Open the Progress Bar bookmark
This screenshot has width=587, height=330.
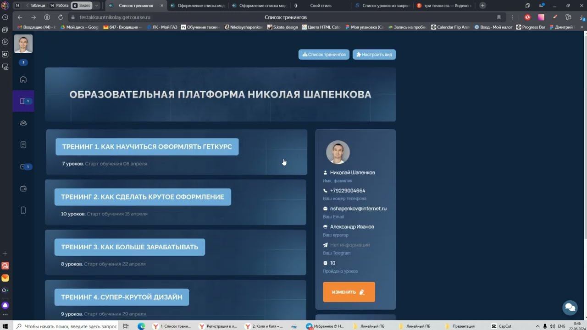point(531,27)
